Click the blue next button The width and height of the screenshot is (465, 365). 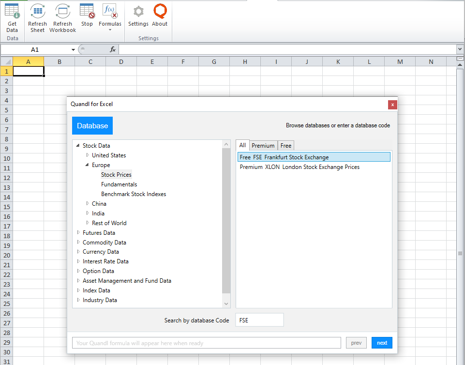382,343
